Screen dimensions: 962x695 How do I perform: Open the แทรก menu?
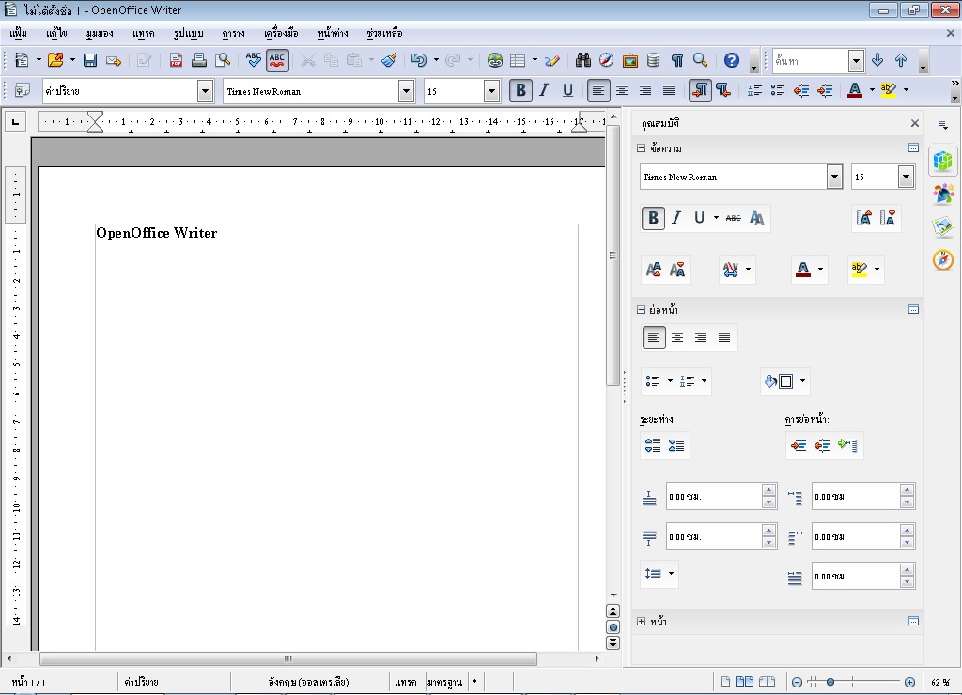pyautogui.click(x=144, y=33)
